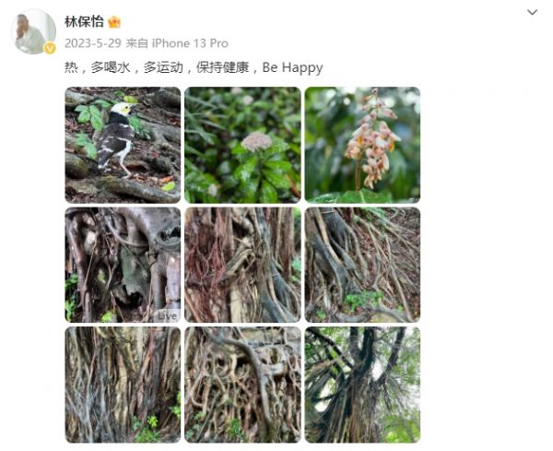553x451 pixels.
Task: Open the post options chevron menu
Action: tap(532, 12)
